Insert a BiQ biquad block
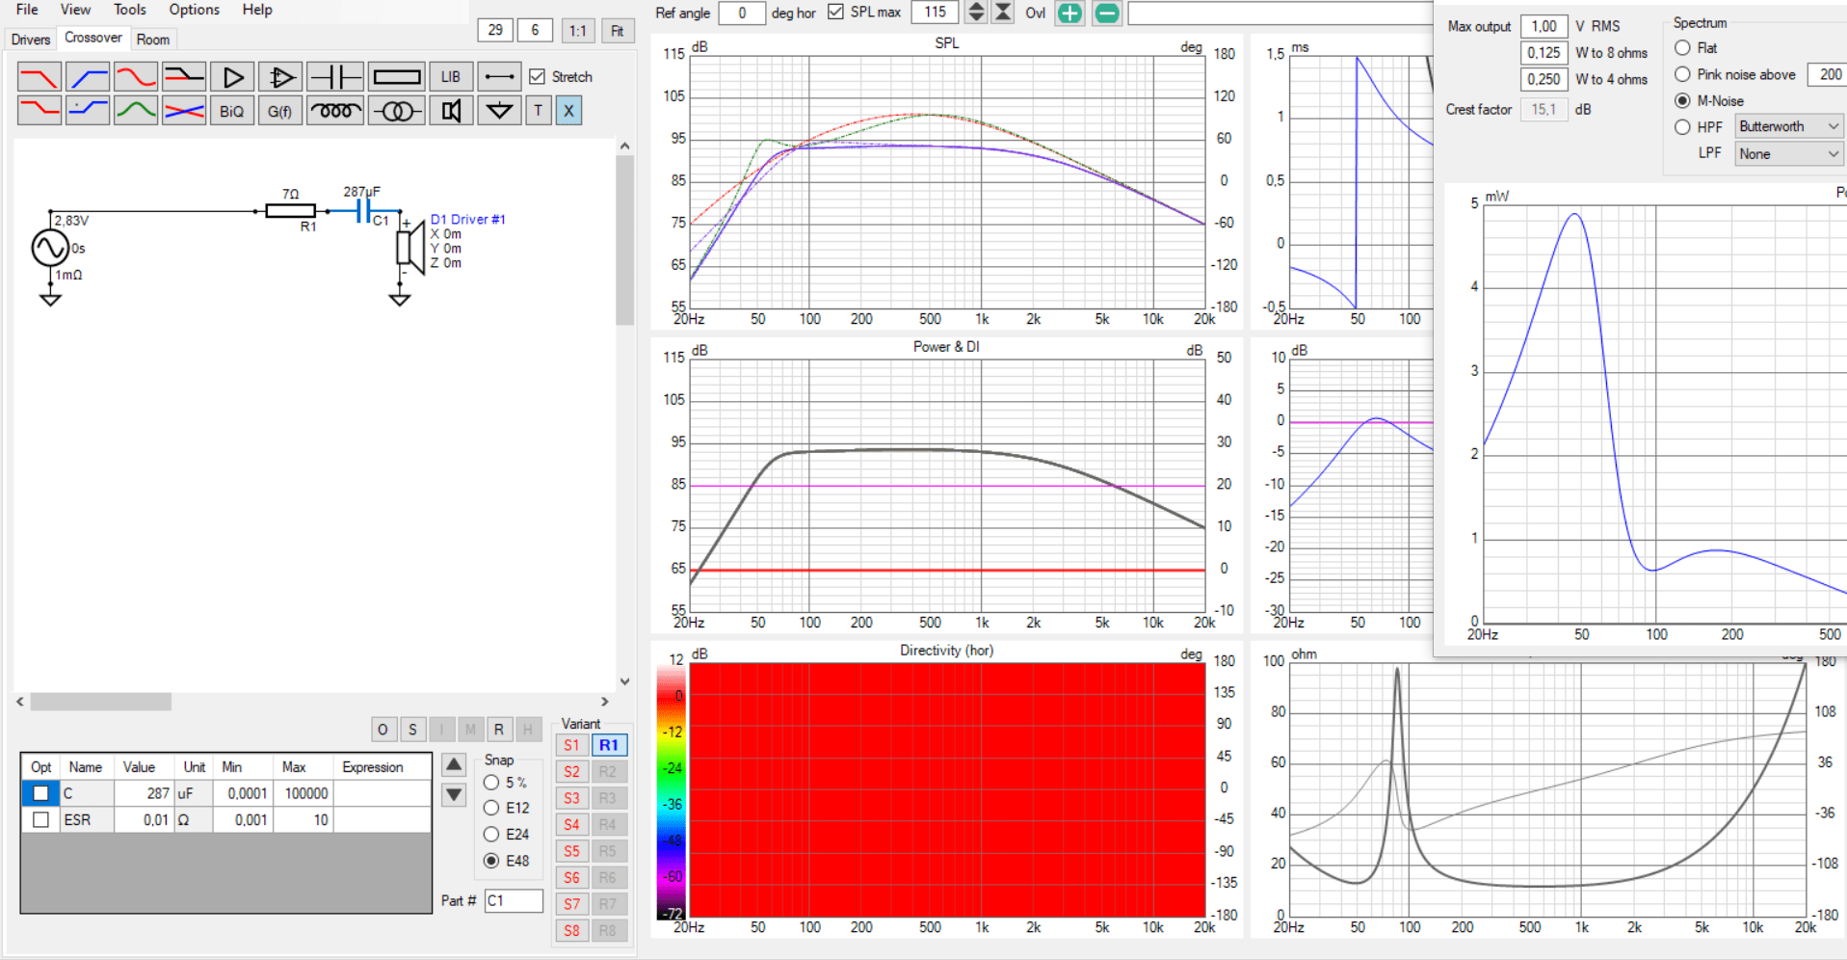Screen dimensions: 1847x960 tap(232, 111)
